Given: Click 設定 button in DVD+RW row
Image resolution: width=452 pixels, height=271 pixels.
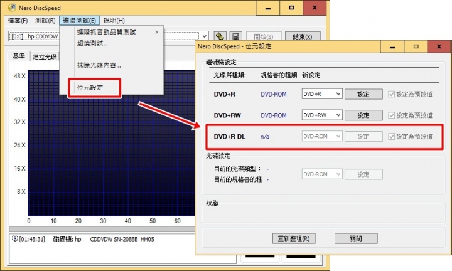Looking at the screenshot, I should click(363, 115).
